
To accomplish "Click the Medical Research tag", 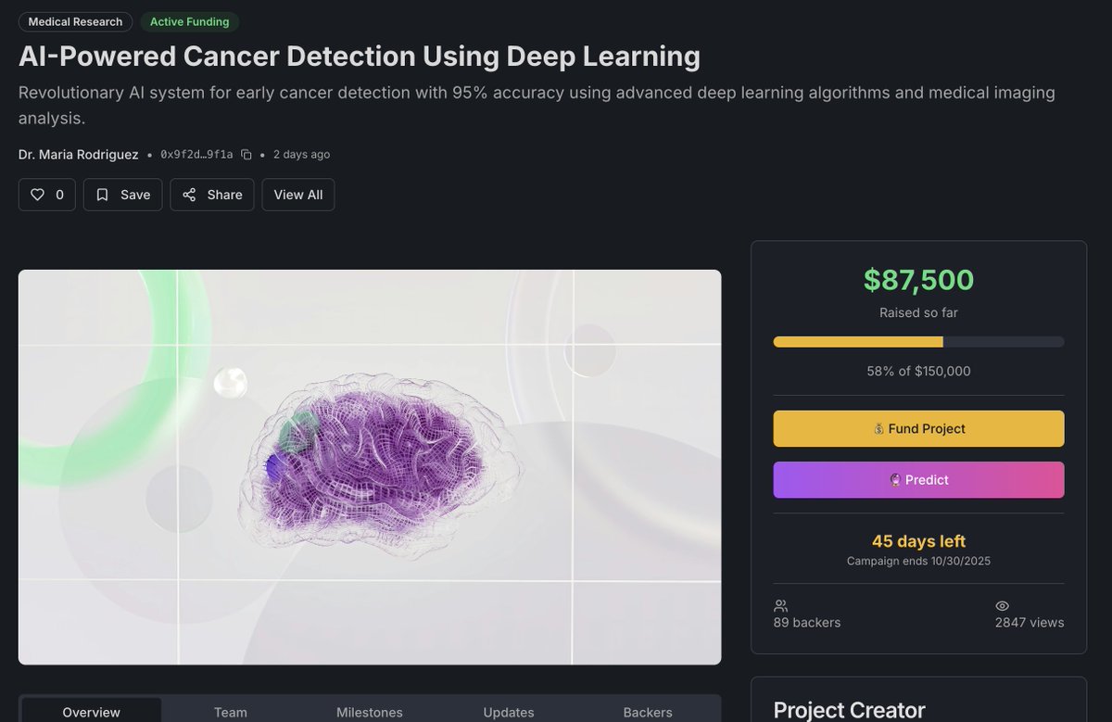I will 75,21.
